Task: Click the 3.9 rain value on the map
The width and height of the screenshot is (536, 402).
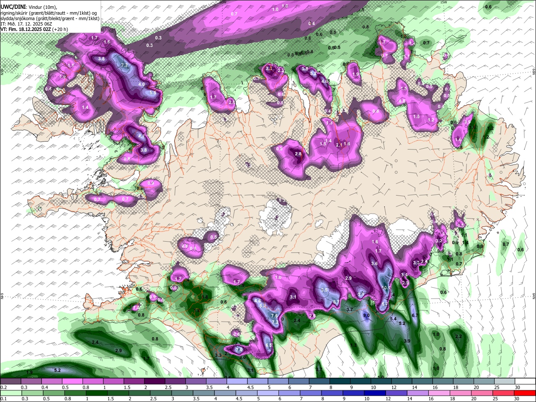Action: coord(407,341)
